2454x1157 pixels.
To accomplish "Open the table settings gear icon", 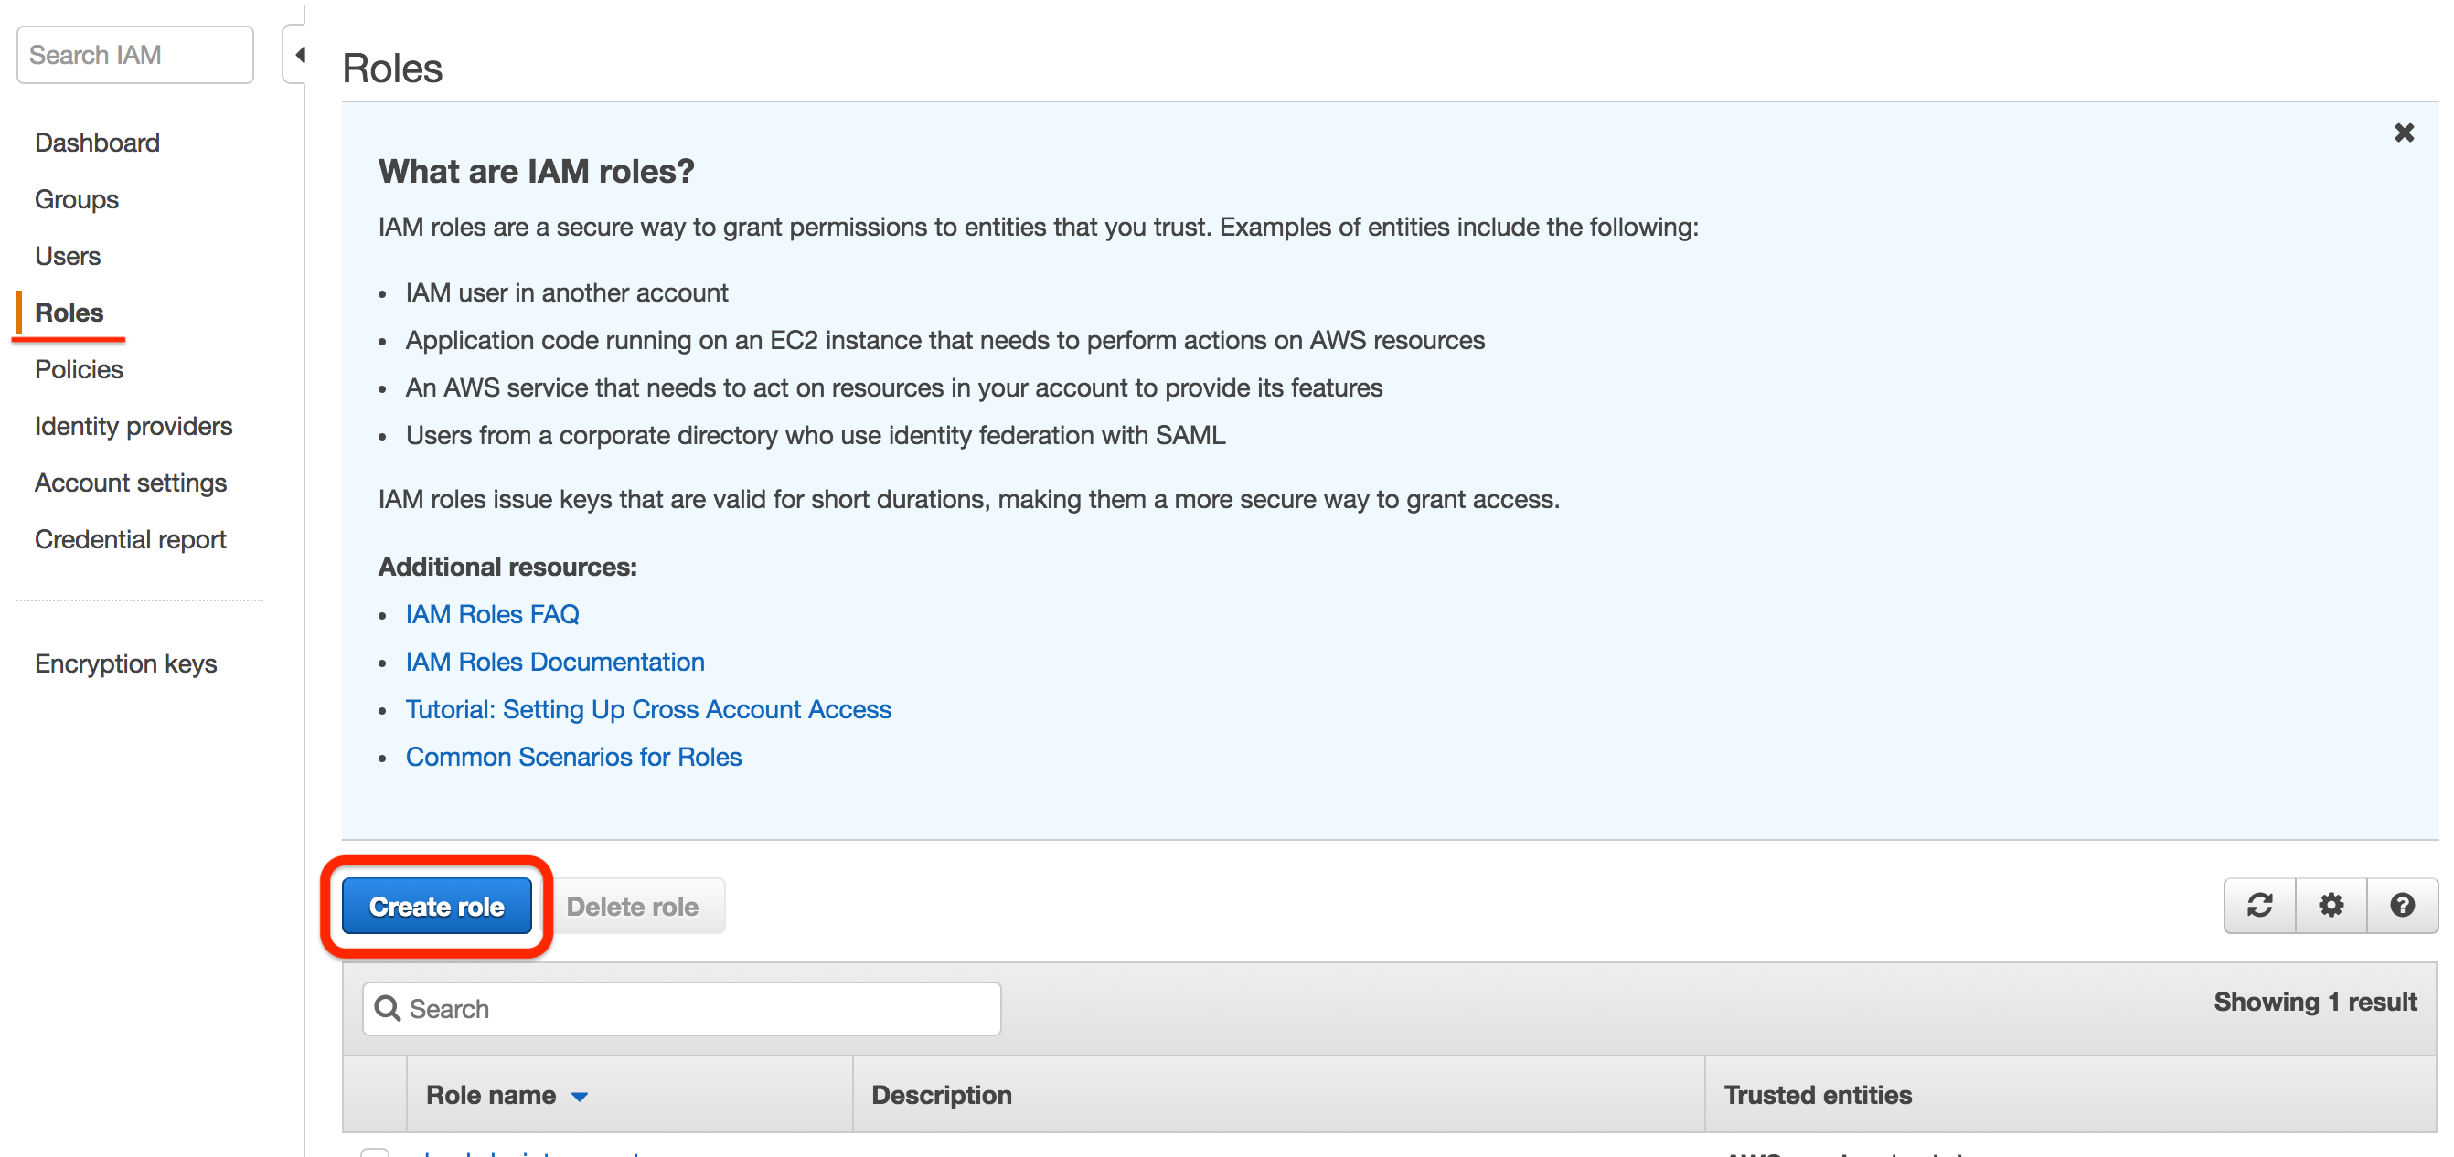I will 2331,905.
